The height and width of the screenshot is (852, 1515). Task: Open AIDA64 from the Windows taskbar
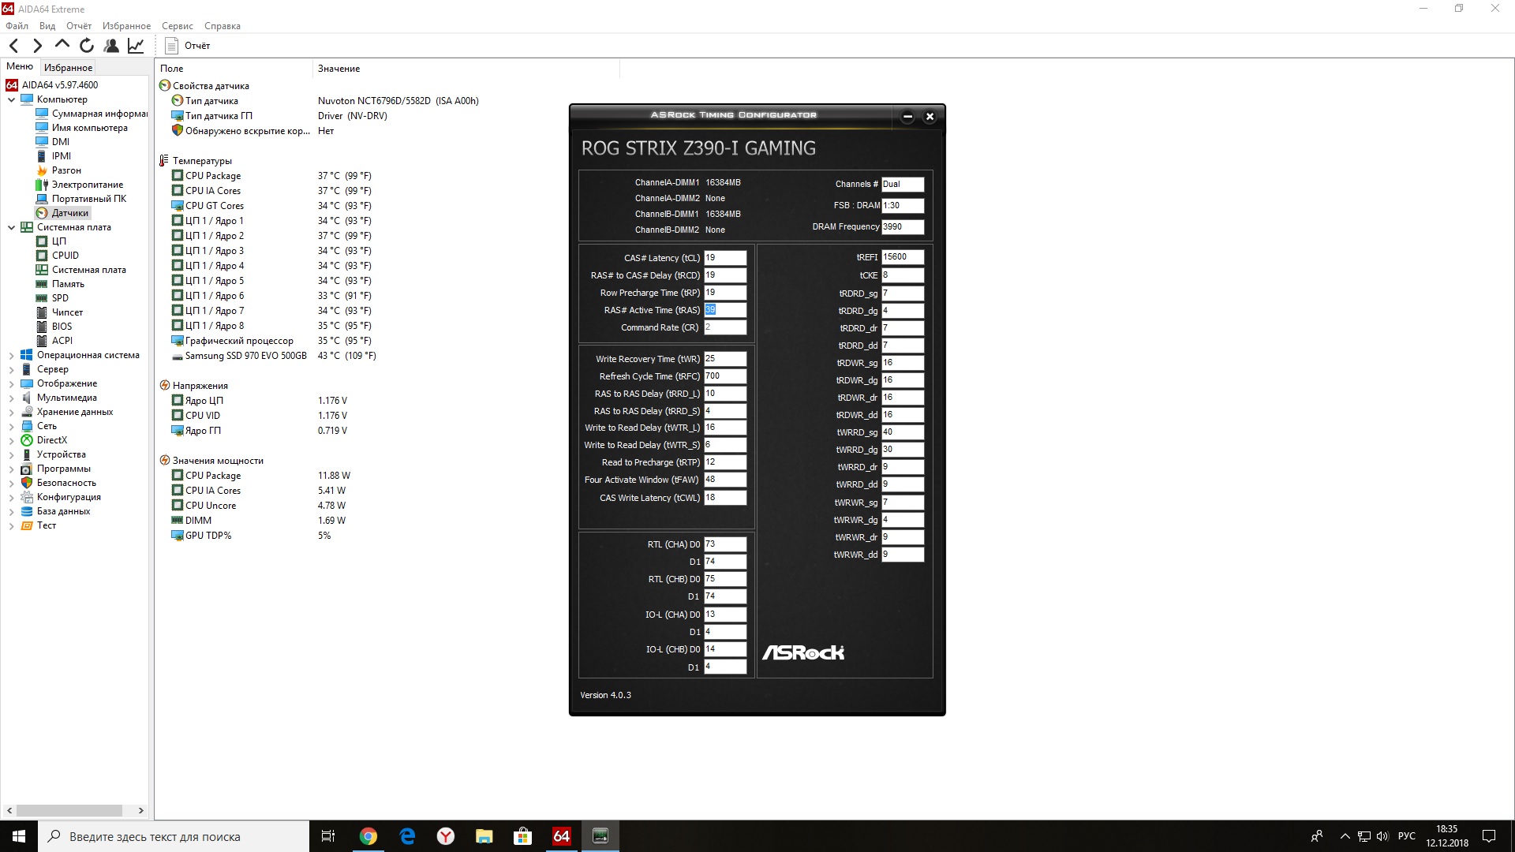561,836
